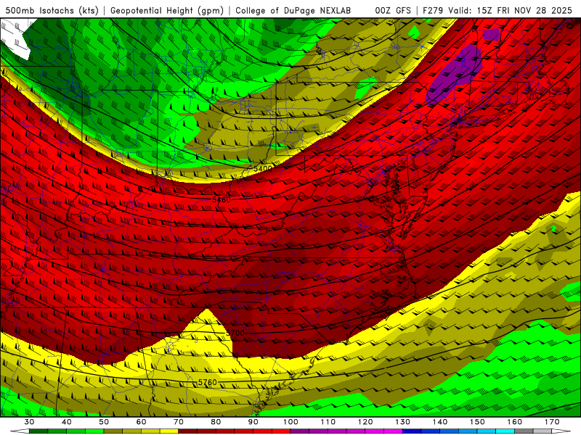Click the "College of DuPage NEXLAB" text
The image size is (581, 435).
coord(293,11)
